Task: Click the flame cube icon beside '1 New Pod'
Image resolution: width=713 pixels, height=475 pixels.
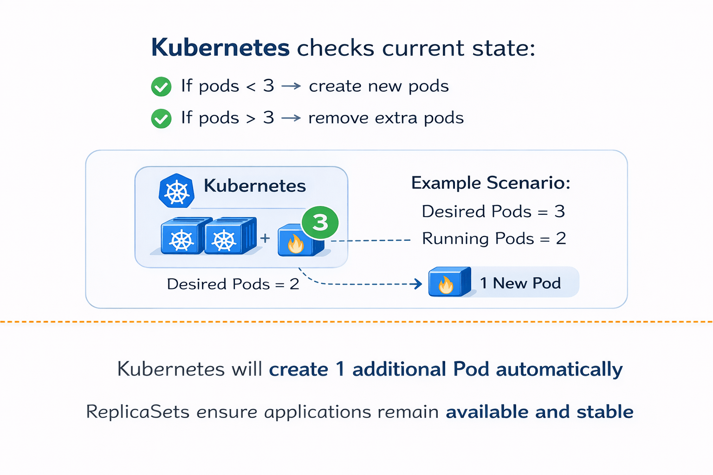Action: [450, 282]
